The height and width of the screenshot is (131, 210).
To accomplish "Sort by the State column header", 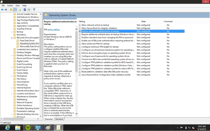I will point(144,21).
